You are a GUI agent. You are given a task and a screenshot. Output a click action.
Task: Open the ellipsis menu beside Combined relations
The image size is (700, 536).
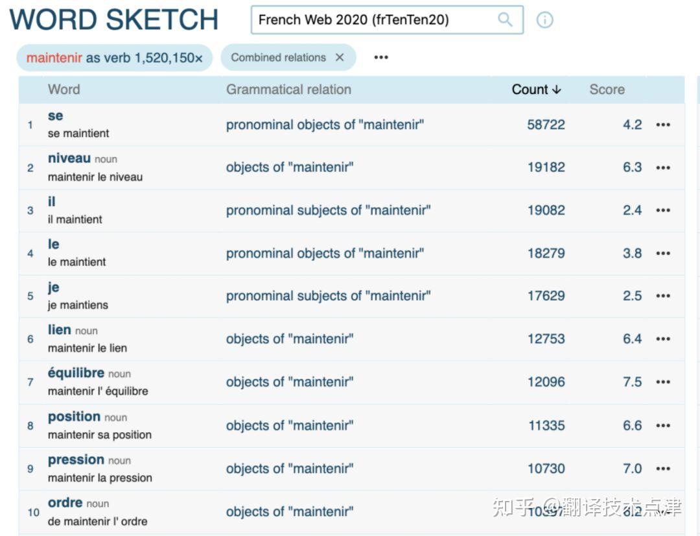[380, 57]
